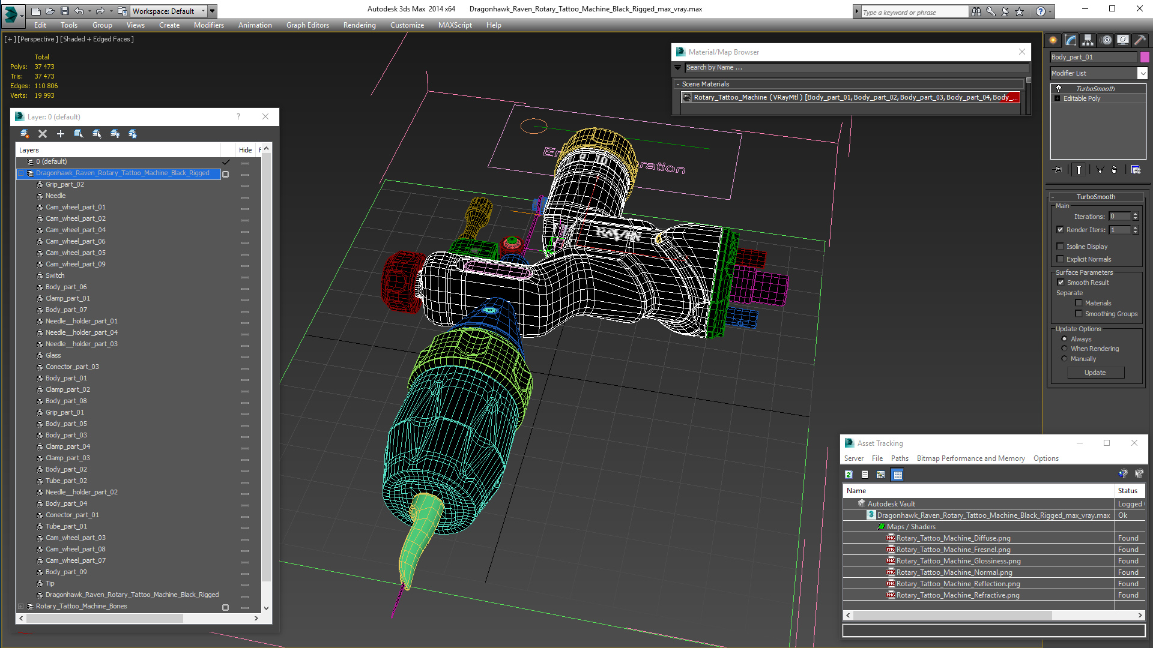Select Manually update option radio
This screenshot has width=1153, height=648.
pos(1065,359)
